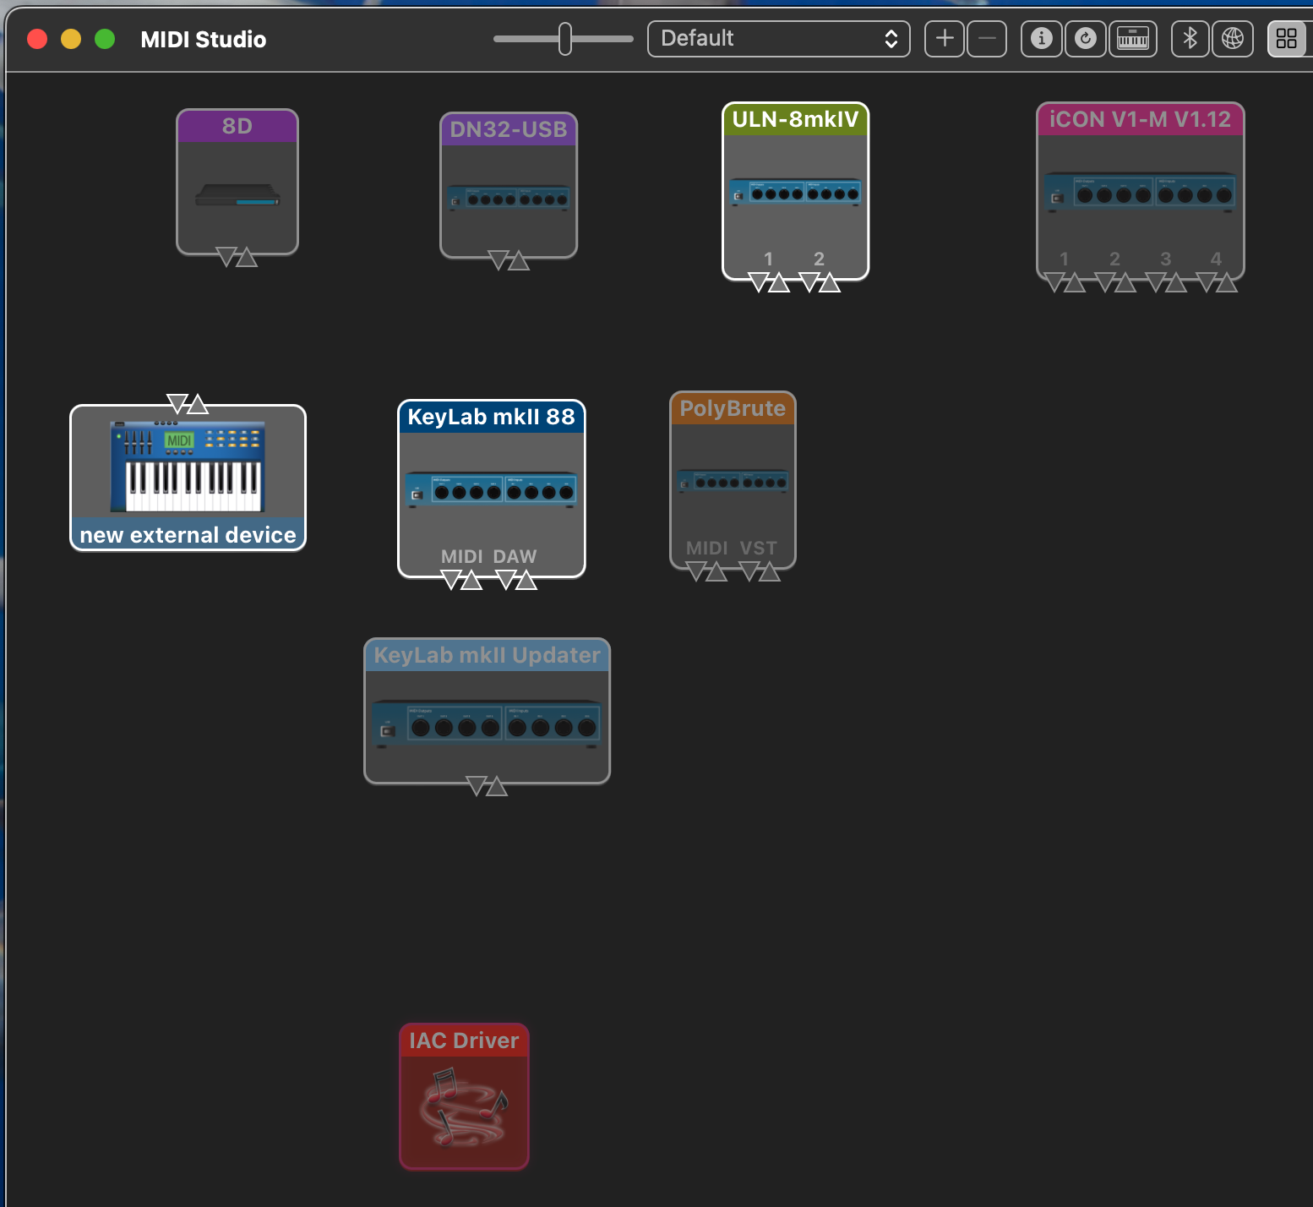Screen dimensions: 1313x1207
Task: Add a new device with the plus button
Action: [x=945, y=39]
